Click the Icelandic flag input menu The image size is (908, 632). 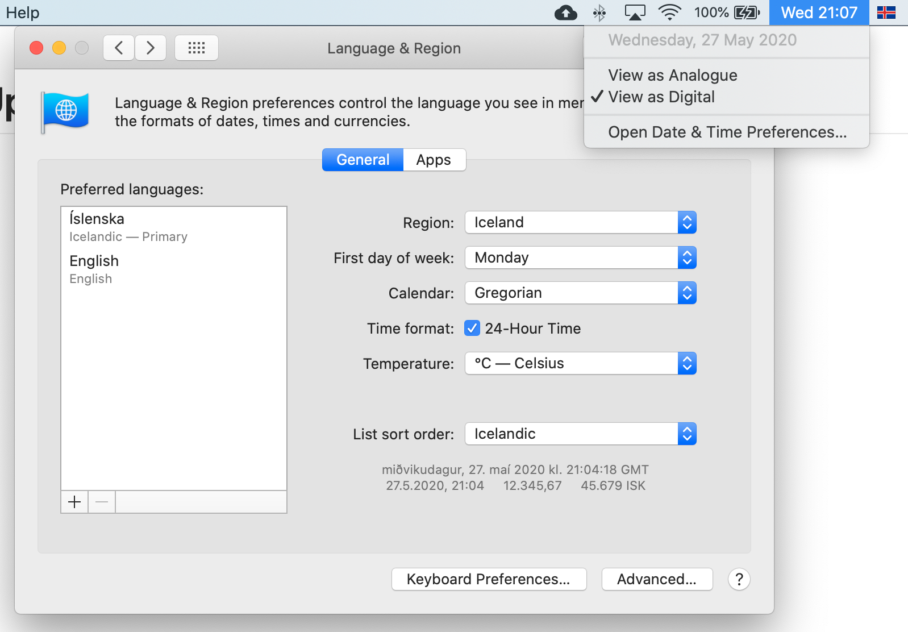pos(886,13)
